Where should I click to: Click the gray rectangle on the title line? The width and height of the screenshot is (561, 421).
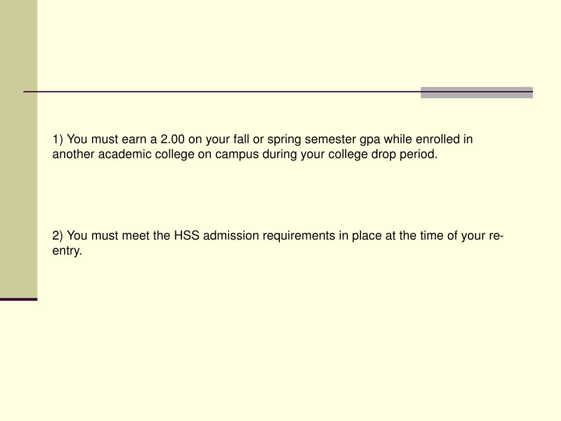point(477,92)
